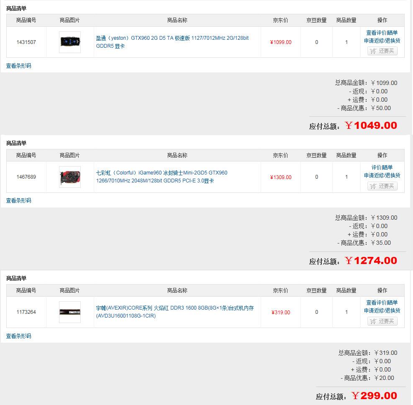Click 查看条形码 under the second order

(18, 200)
